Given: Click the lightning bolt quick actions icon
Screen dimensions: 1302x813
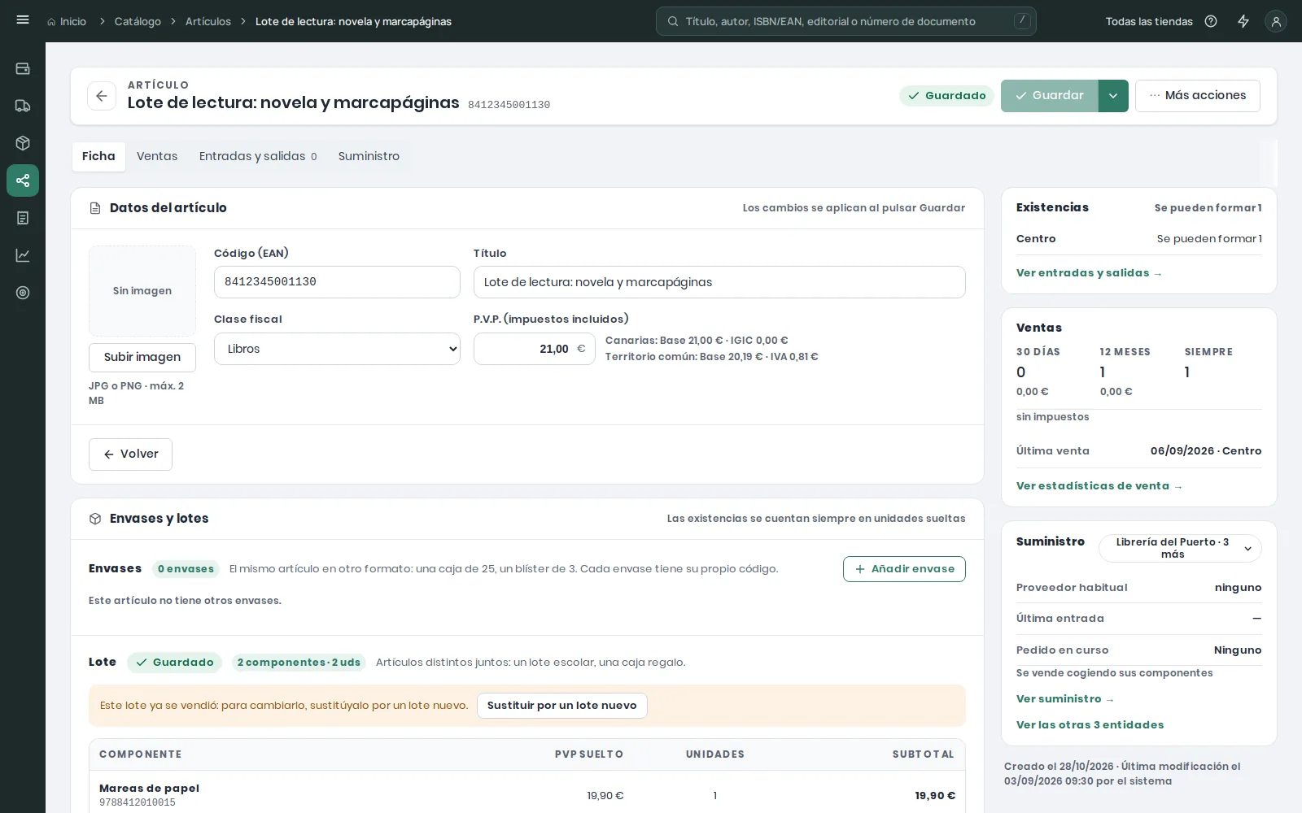Looking at the screenshot, I should (1243, 21).
